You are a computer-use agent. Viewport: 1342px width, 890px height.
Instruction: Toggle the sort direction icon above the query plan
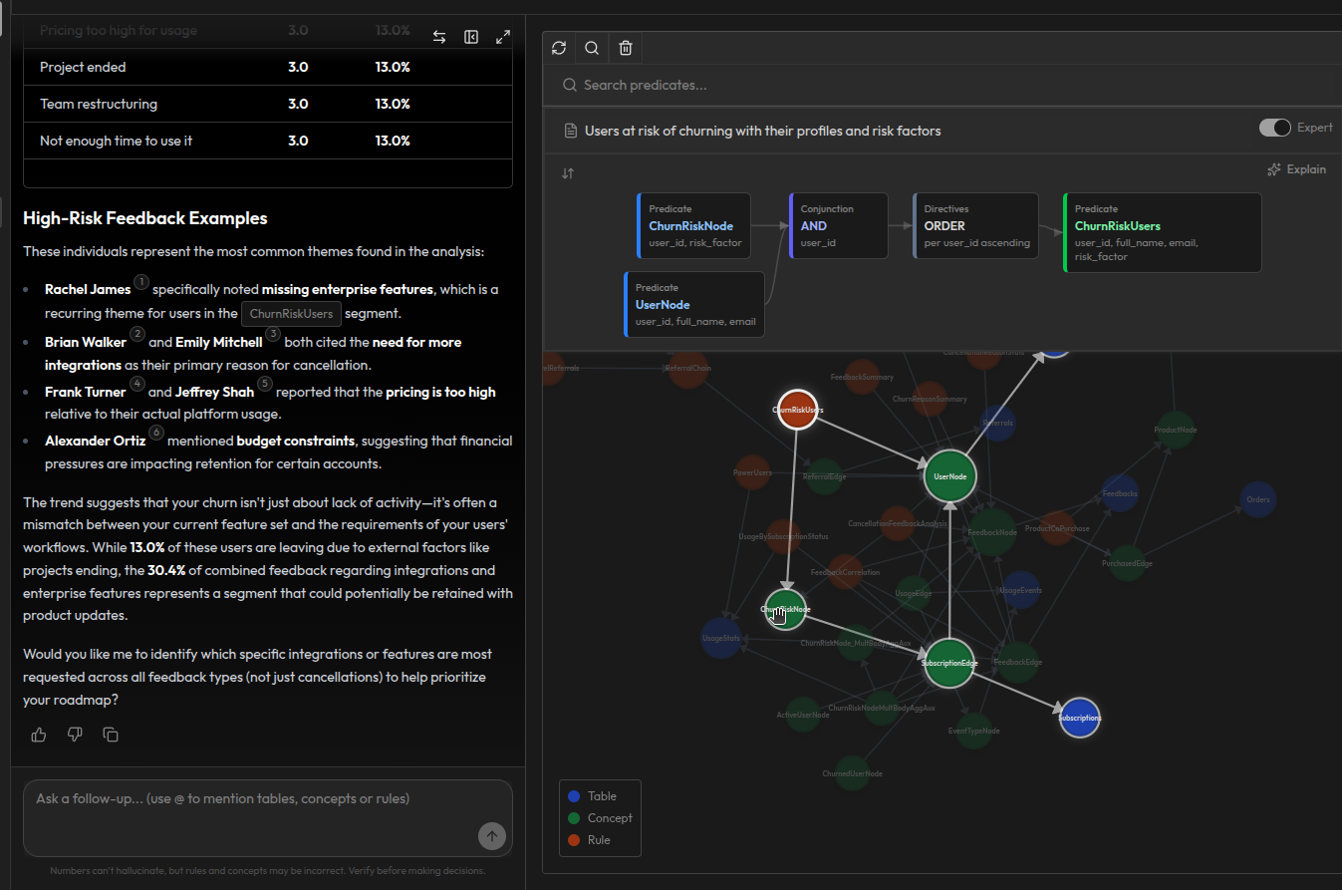(568, 172)
